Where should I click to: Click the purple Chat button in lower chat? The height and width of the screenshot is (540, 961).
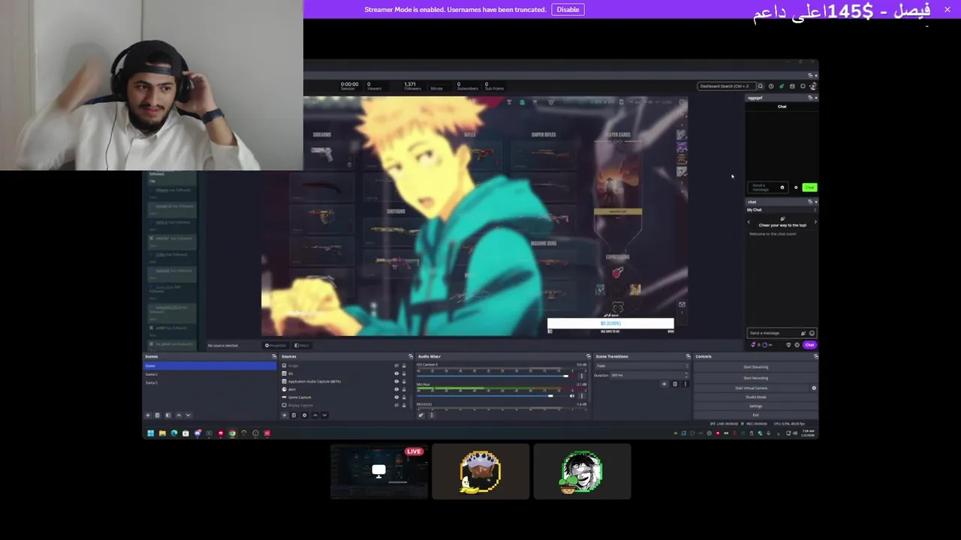tap(809, 345)
